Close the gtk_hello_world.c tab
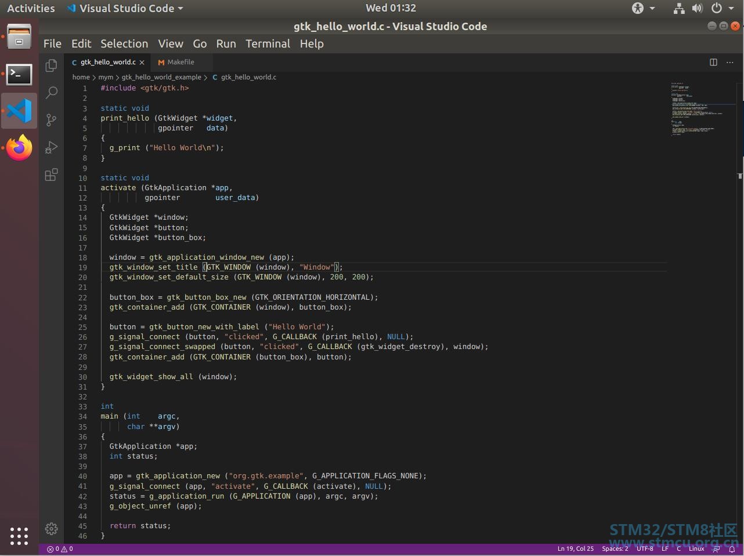 [142, 62]
